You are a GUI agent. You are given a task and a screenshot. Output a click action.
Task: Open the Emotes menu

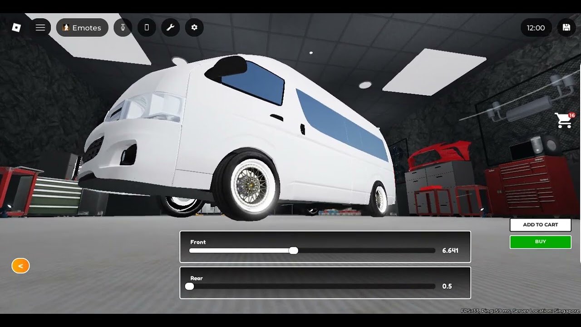pos(82,28)
